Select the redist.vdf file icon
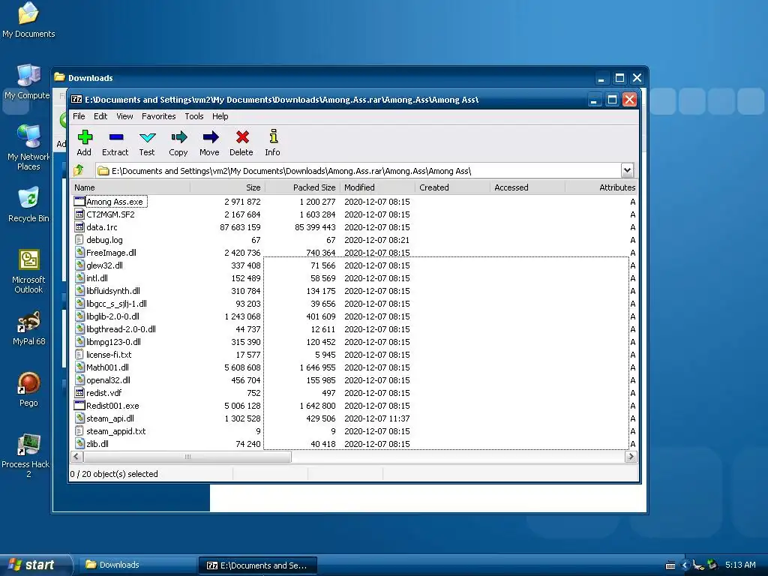The image size is (768, 576). pos(79,393)
